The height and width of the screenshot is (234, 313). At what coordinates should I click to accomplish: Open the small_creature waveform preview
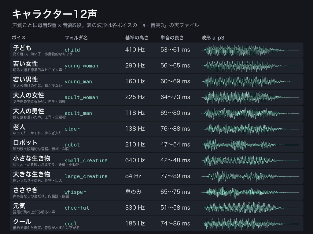tap(250, 161)
